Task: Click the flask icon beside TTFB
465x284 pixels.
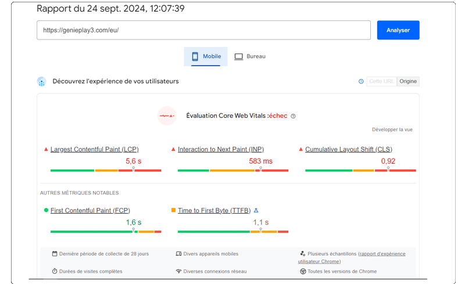Action: (256, 210)
